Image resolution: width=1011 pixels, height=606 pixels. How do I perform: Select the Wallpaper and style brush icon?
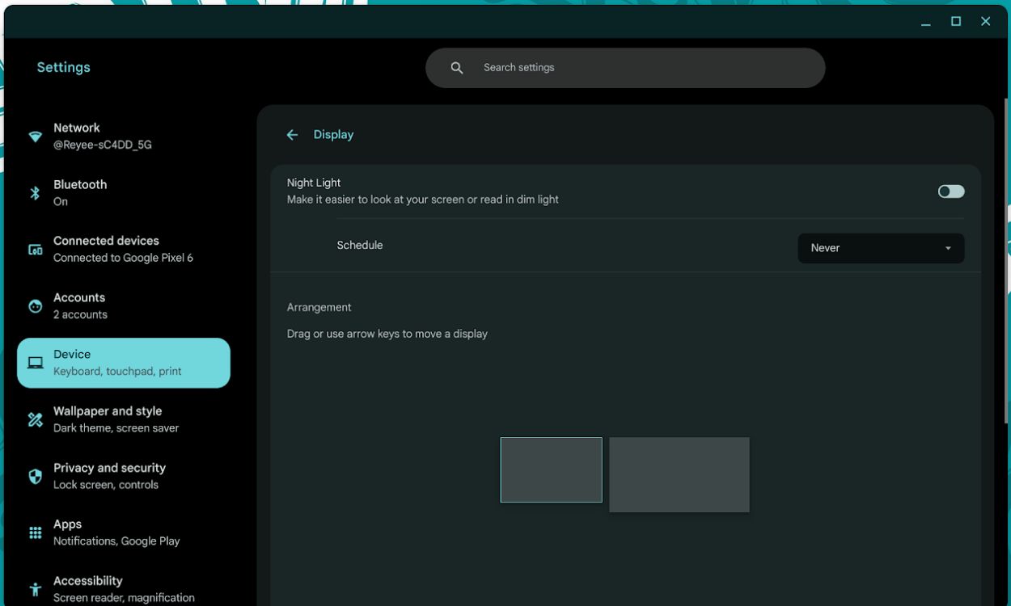[x=35, y=419]
